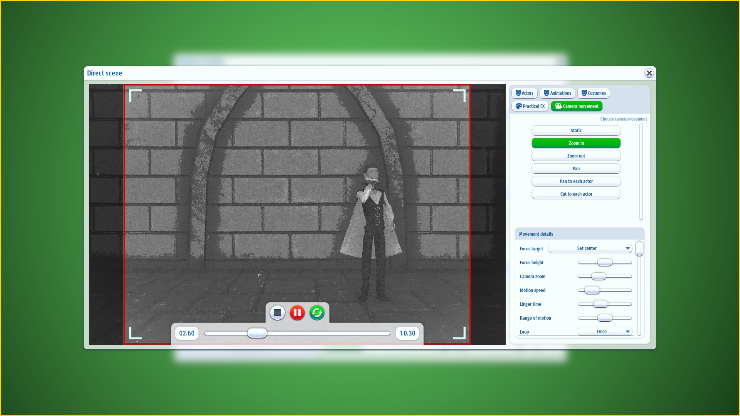This screenshot has width=740, height=416.
Task: Click the green loop refresh button
Action: click(317, 313)
